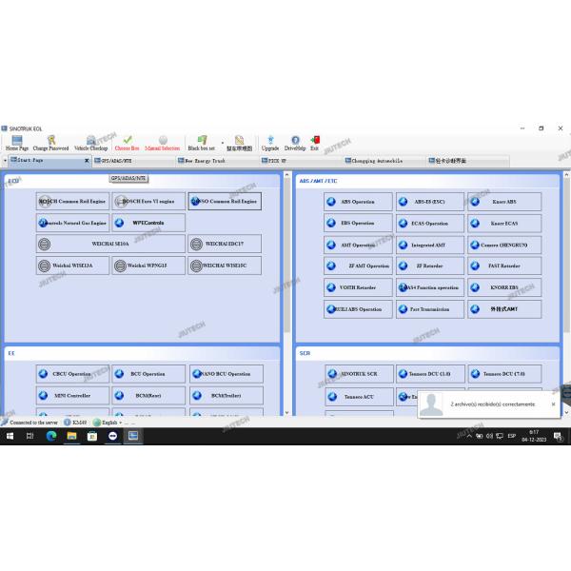Click the Exit toolbar icon

tap(315, 142)
